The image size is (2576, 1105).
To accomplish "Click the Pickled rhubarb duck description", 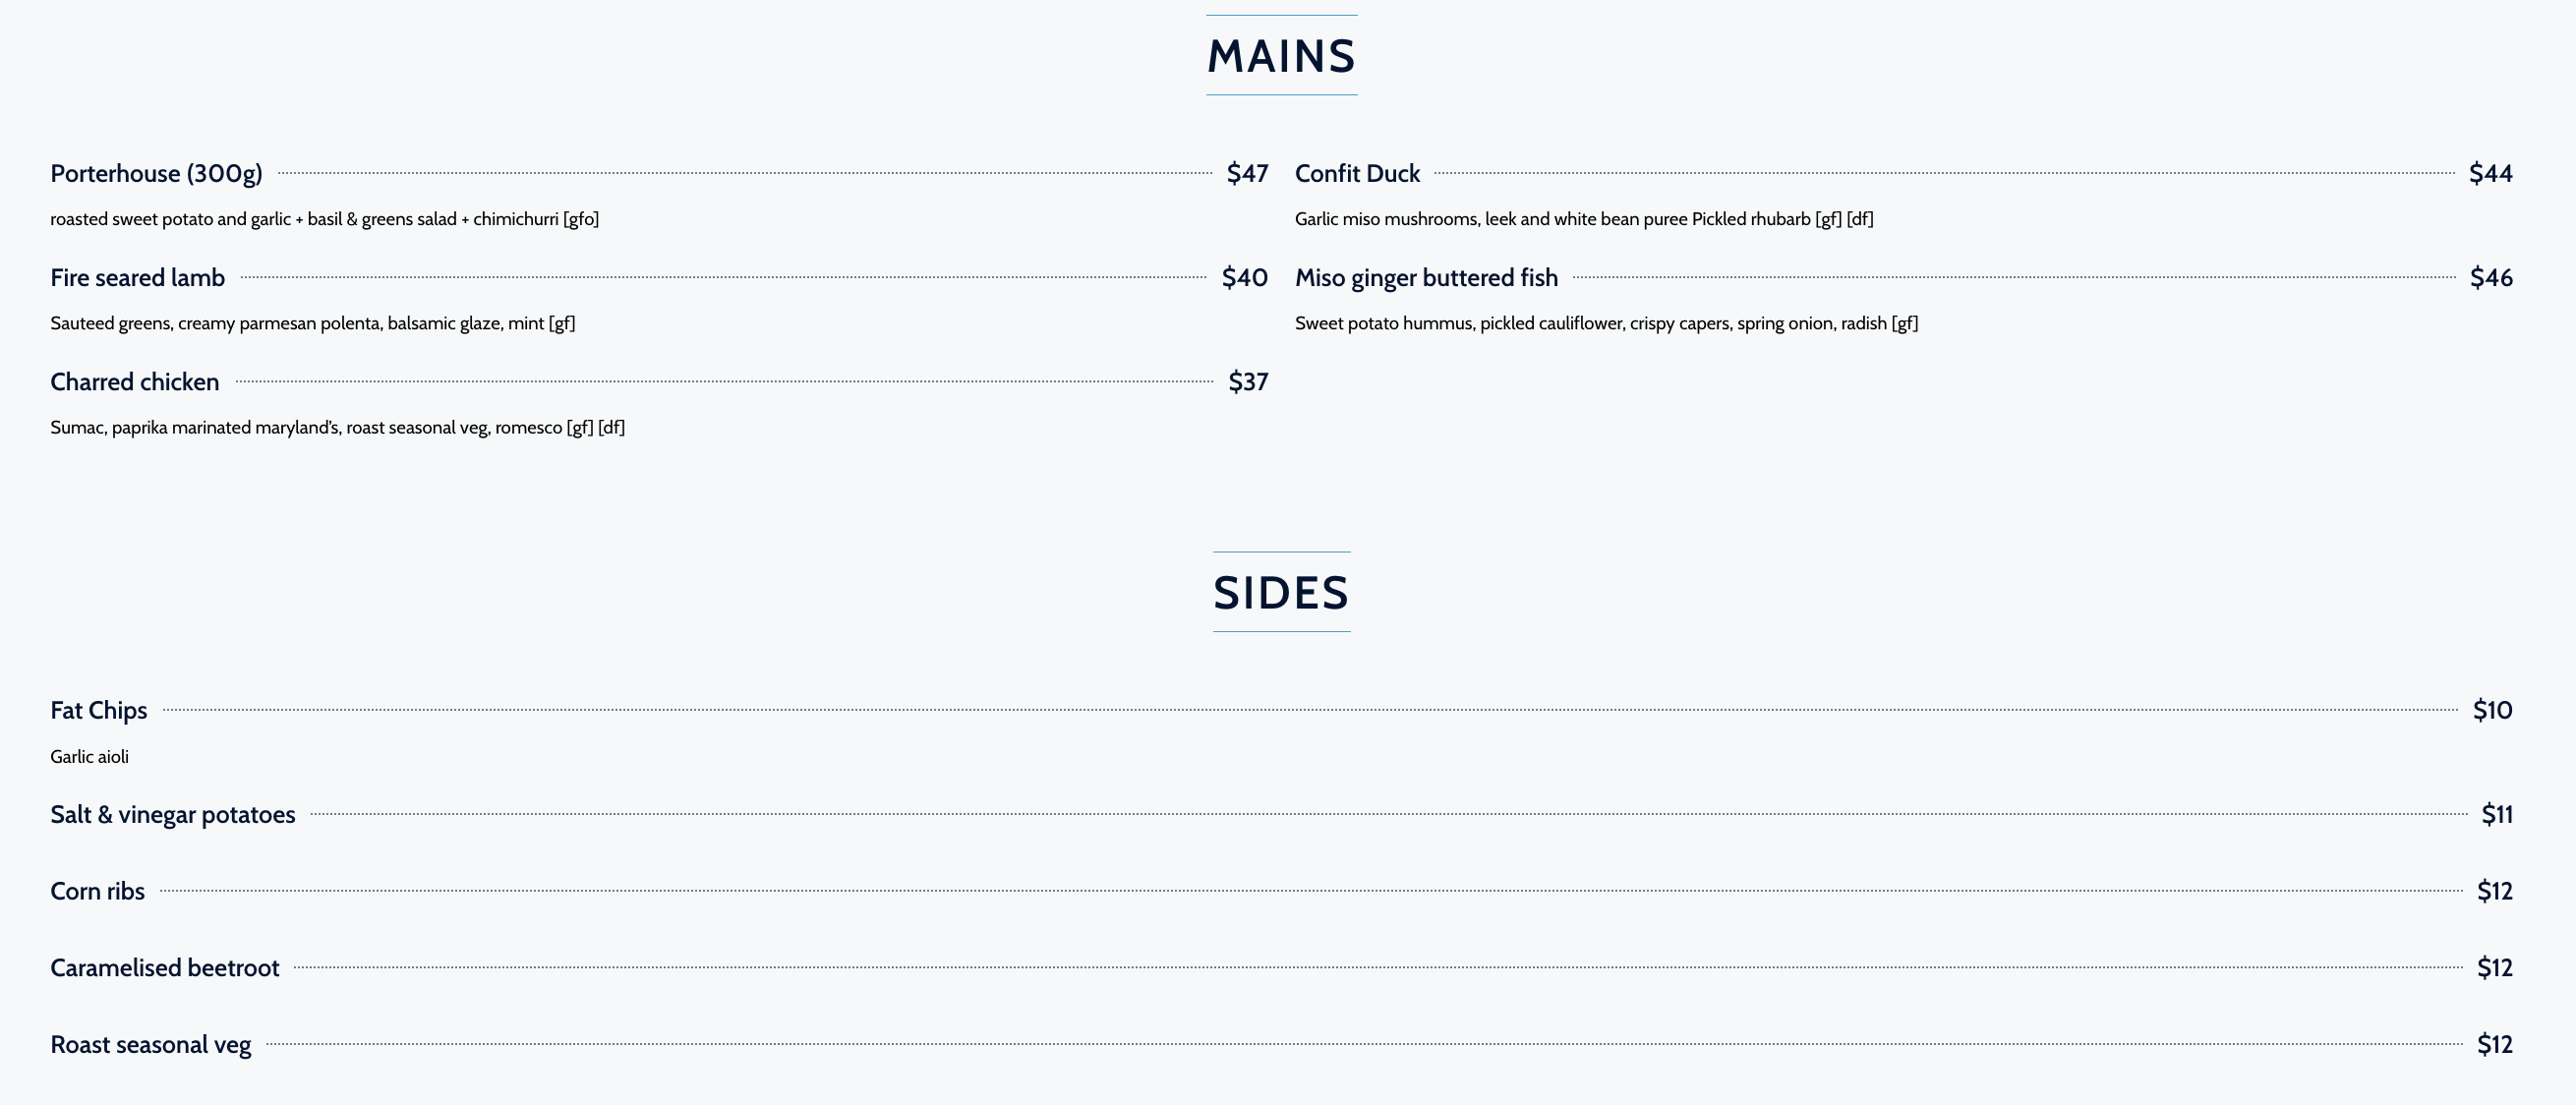I will coord(1583,219).
